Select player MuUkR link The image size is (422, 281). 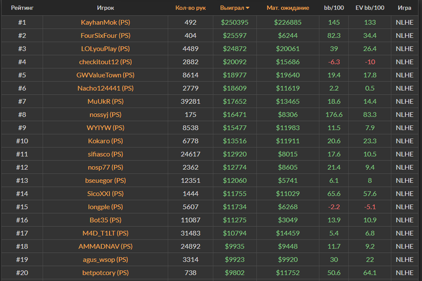pyautogui.click(x=99, y=101)
